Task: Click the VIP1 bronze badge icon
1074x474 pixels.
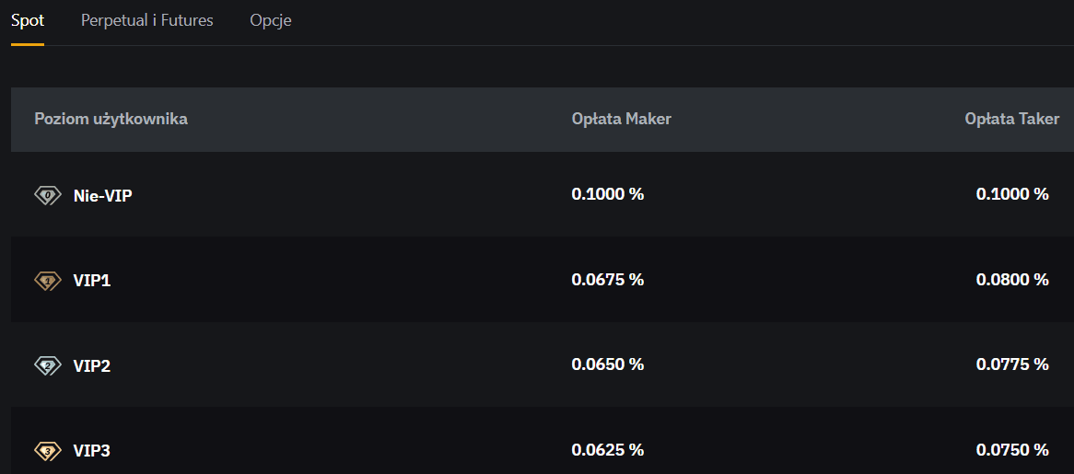Action: (x=47, y=281)
